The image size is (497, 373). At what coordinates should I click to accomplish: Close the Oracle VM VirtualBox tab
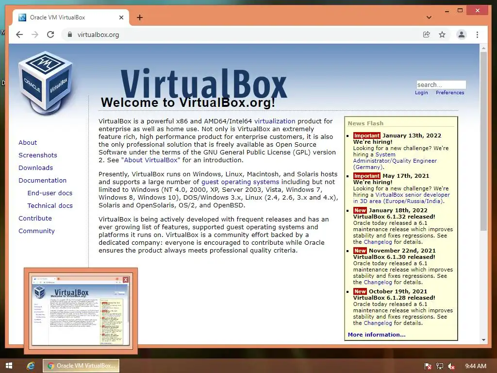click(121, 17)
